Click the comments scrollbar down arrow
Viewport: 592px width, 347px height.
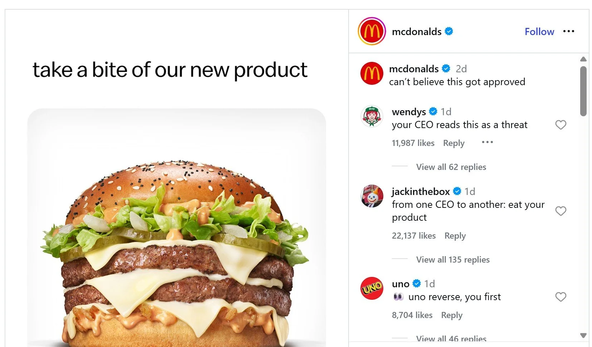point(583,336)
